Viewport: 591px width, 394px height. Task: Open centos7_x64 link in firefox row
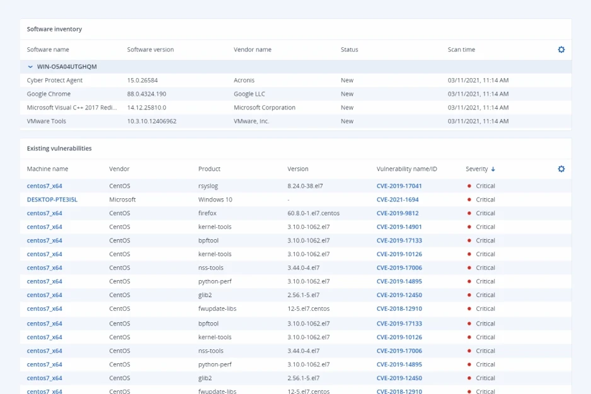tap(45, 213)
